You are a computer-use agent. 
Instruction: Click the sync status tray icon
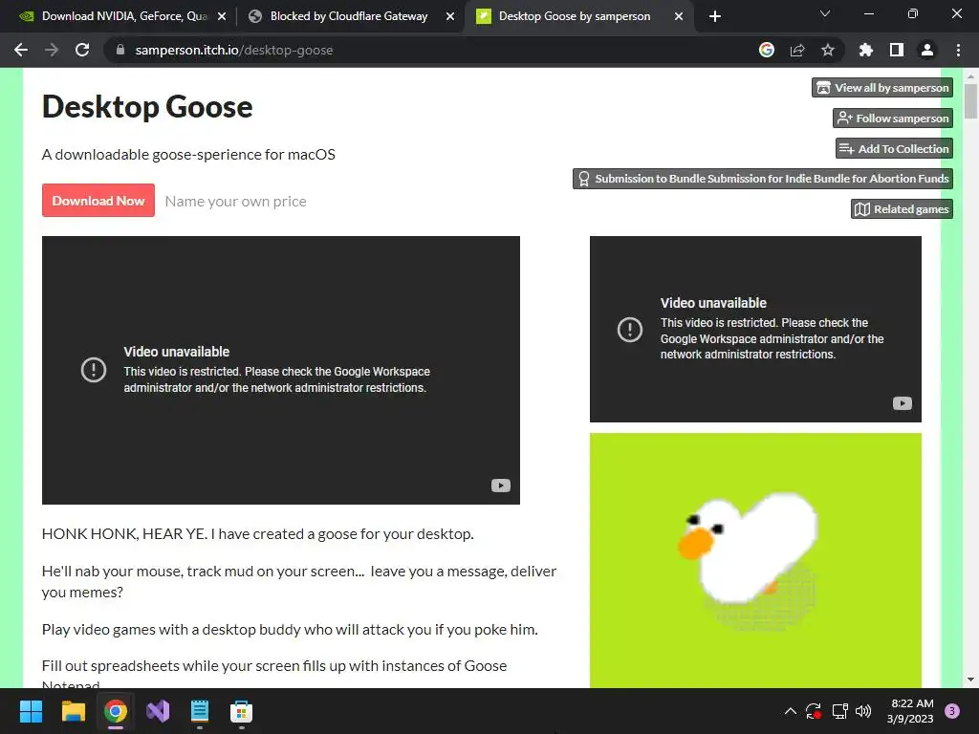pyautogui.click(x=814, y=711)
